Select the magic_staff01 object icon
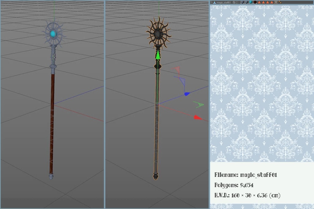 point(214,2)
